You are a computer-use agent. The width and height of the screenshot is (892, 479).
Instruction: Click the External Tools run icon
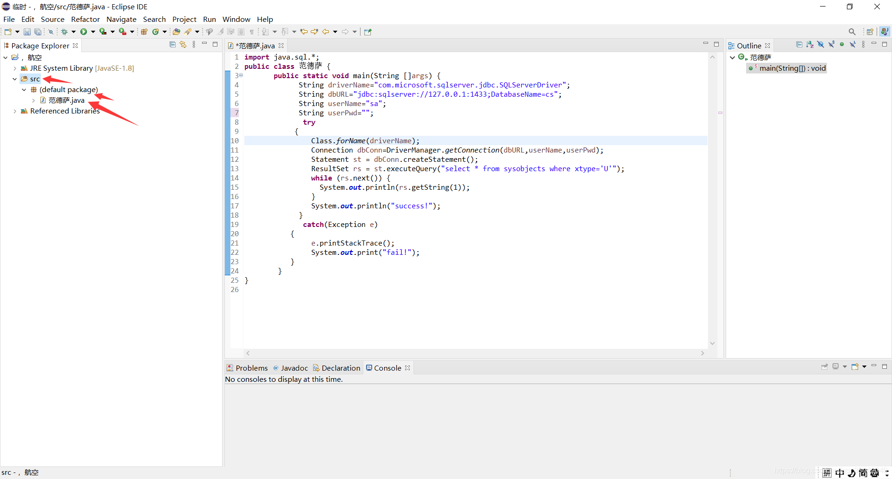(x=122, y=32)
